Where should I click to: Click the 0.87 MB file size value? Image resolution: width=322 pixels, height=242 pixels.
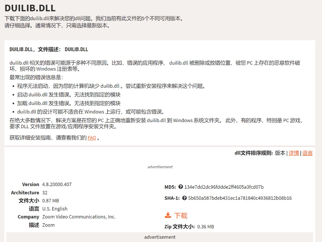pos(51,201)
